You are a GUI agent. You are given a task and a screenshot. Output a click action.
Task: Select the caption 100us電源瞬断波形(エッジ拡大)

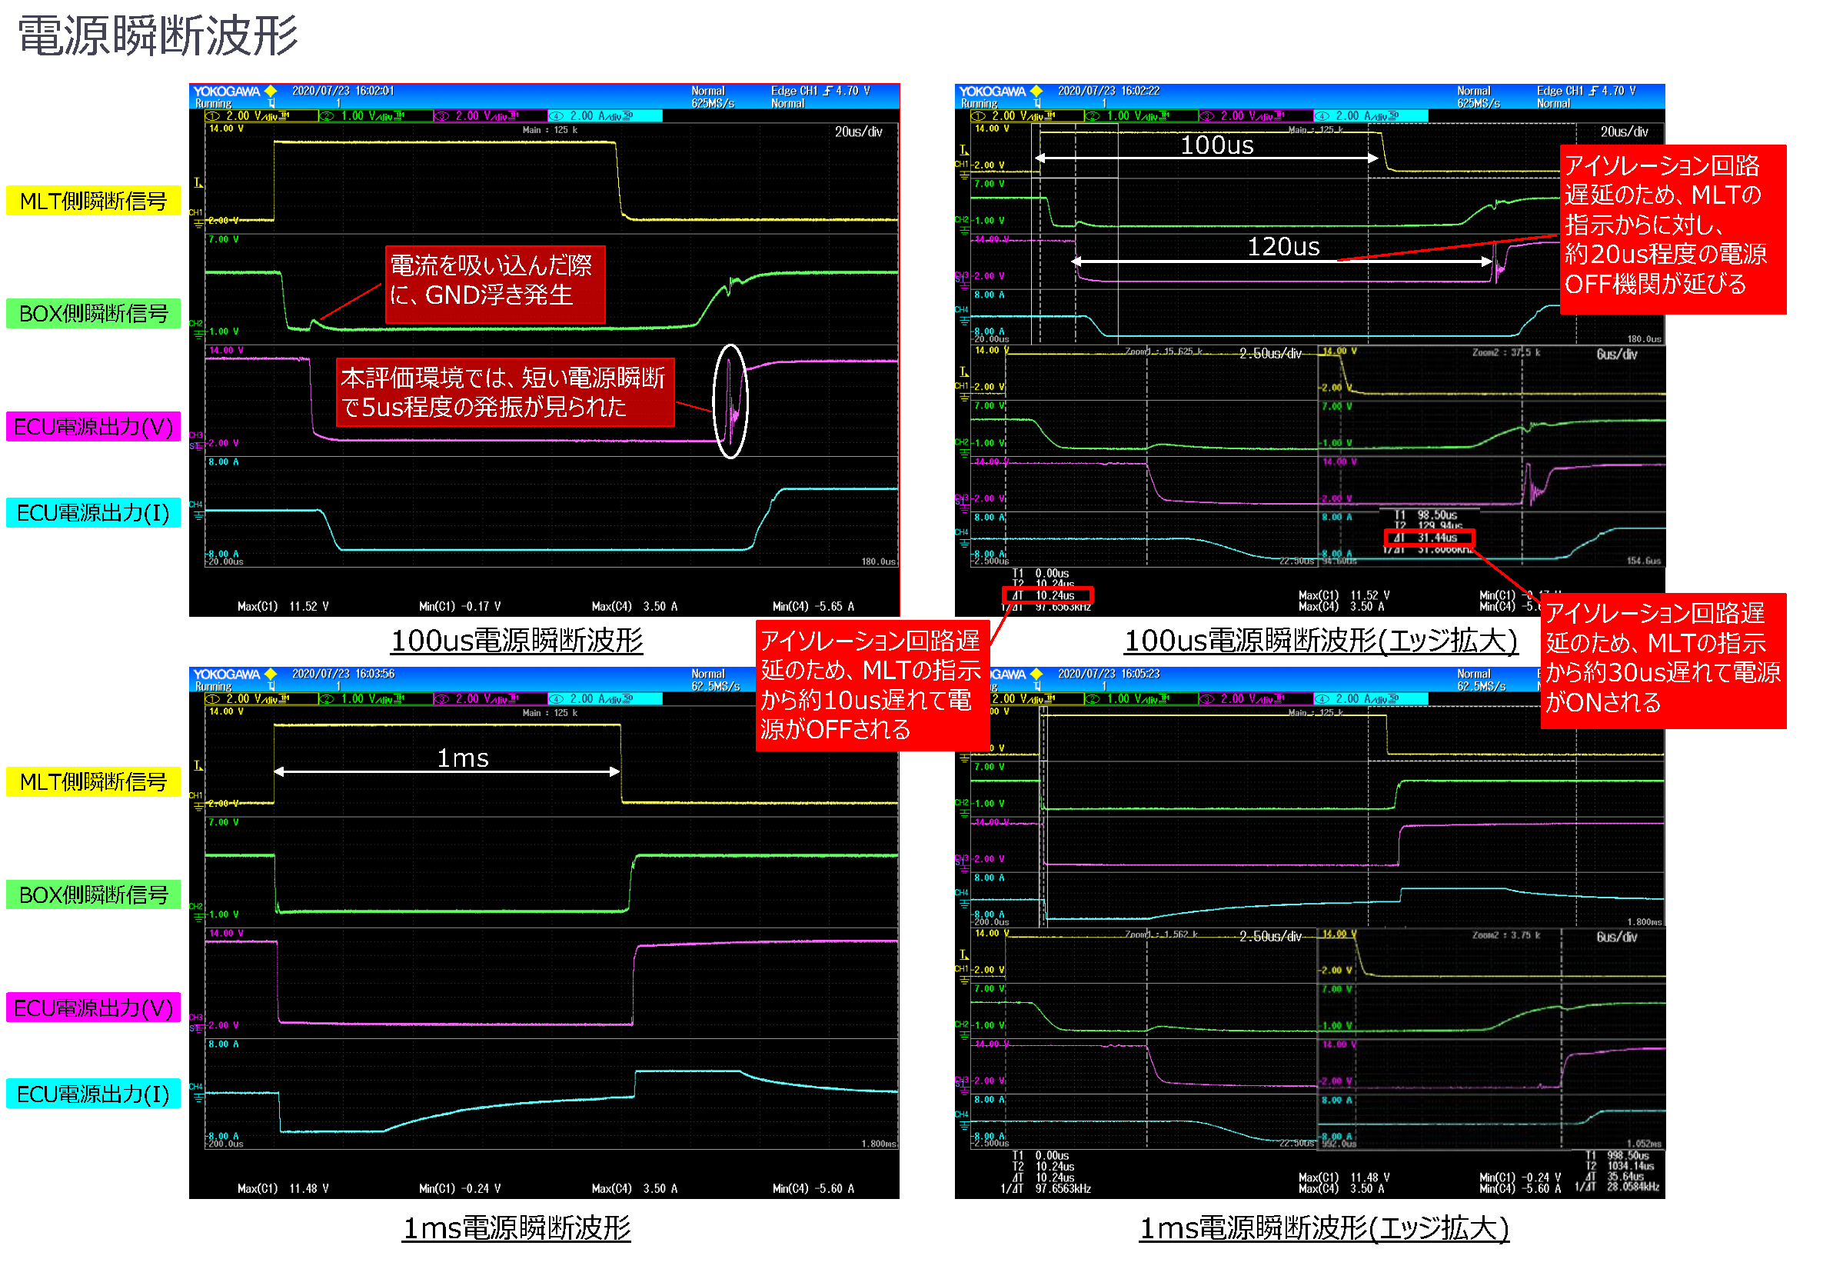point(1320,640)
